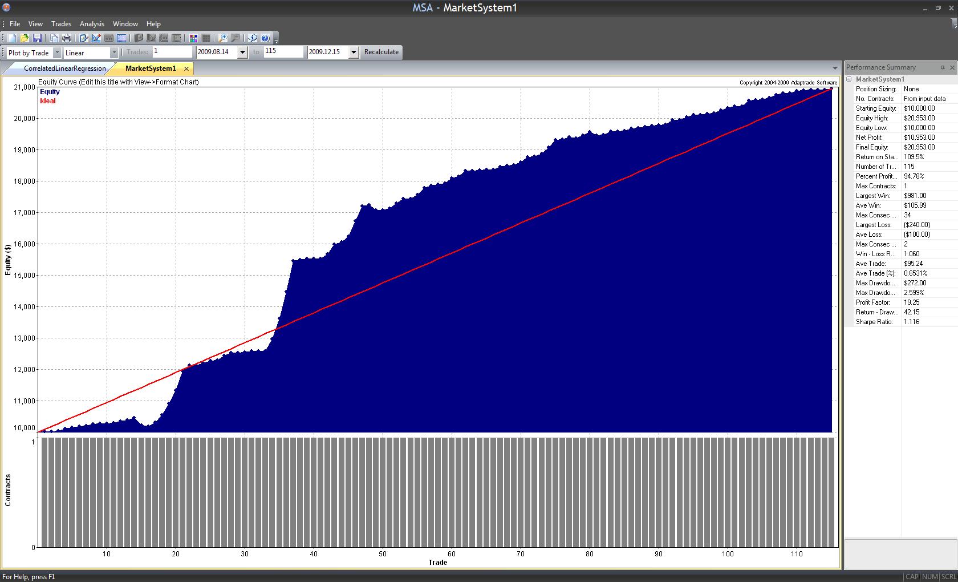Screen dimensions: 958x582
Task: Click the Trade x-axis label
Action: click(438, 563)
